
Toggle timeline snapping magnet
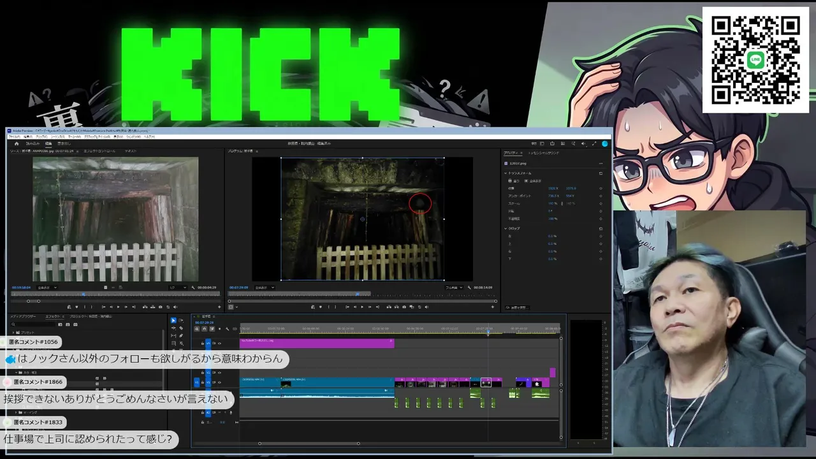205,329
